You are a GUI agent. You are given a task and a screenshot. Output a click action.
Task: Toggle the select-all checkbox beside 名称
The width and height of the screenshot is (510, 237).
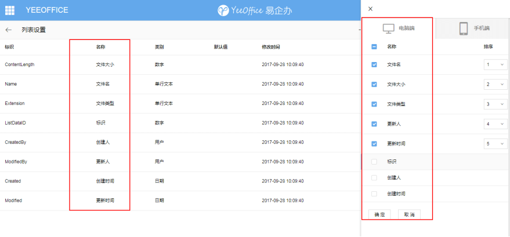click(x=374, y=47)
